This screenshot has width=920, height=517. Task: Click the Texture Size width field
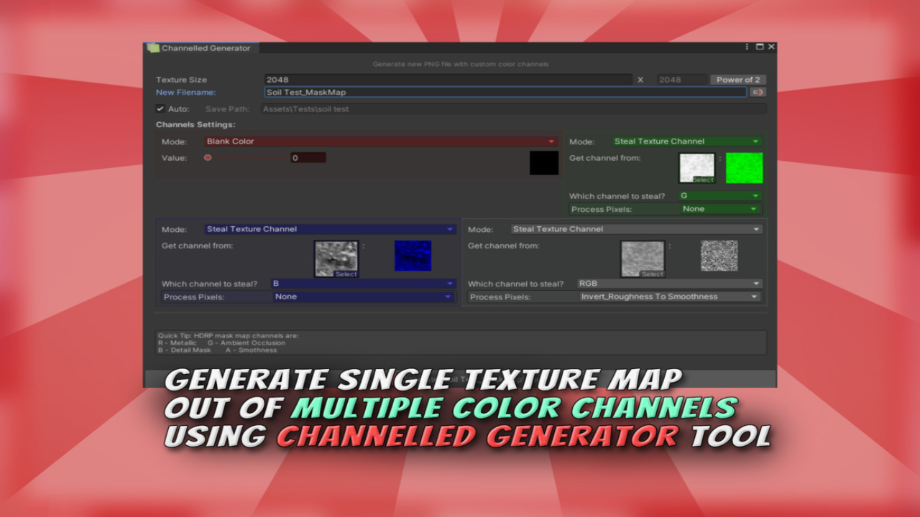448,80
